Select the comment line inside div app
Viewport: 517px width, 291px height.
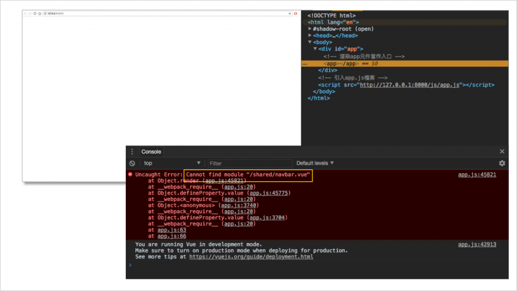coord(364,57)
